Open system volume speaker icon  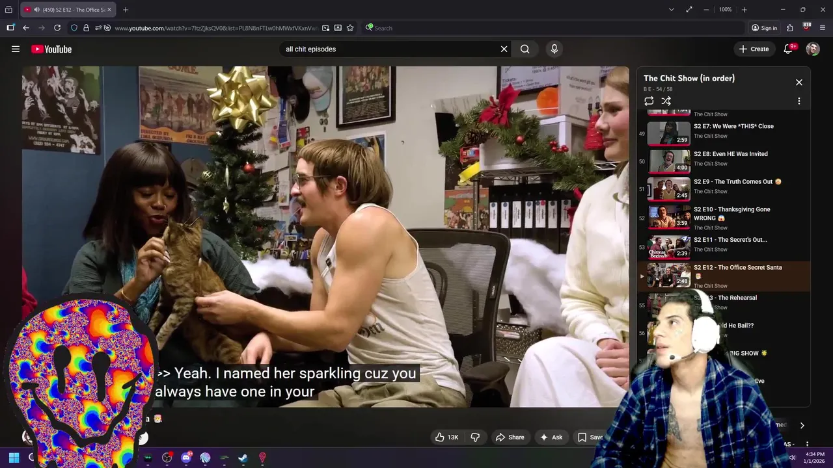[x=792, y=458]
